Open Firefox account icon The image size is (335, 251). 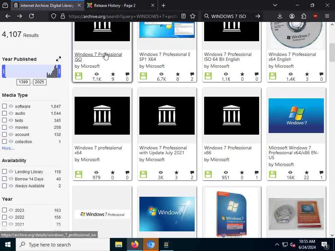tap(292, 16)
